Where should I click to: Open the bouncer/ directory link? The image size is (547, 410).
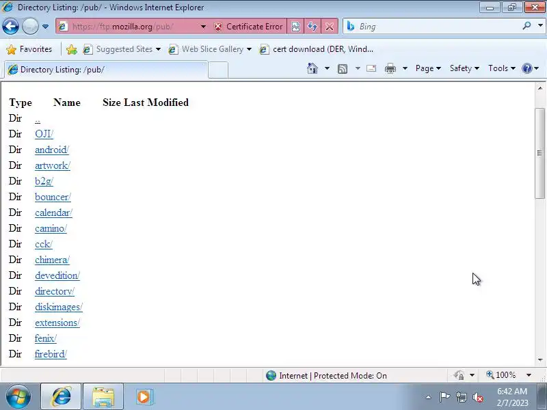53,197
